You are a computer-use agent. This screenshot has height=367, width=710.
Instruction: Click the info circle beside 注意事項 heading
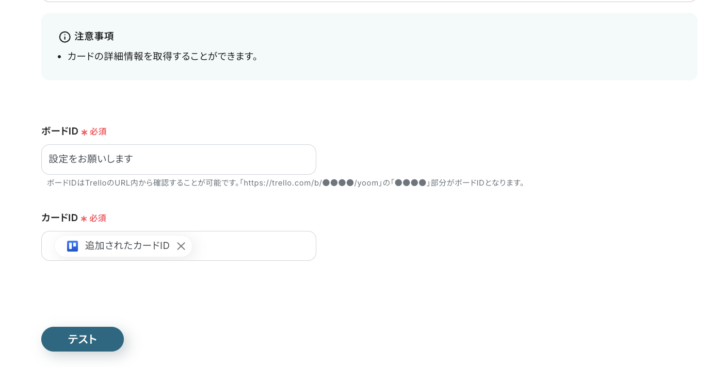(x=64, y=37)
